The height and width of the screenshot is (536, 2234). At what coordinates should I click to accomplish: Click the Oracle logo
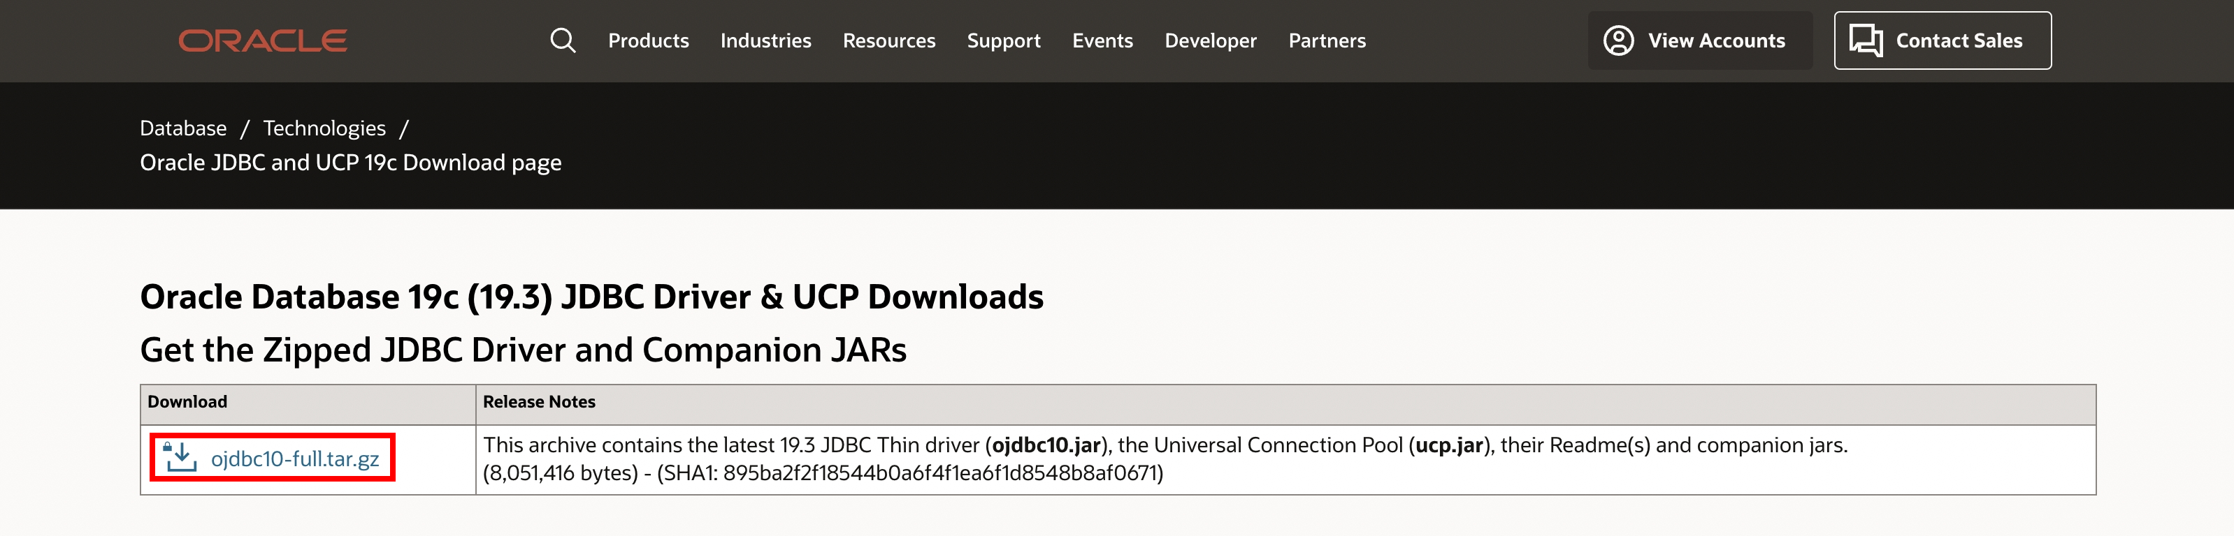click(263, 40)
